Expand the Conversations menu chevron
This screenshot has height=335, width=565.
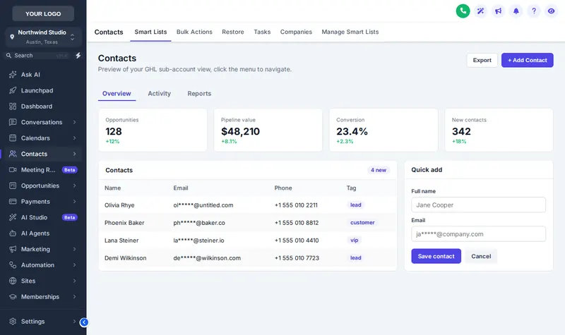coord(75,122)
